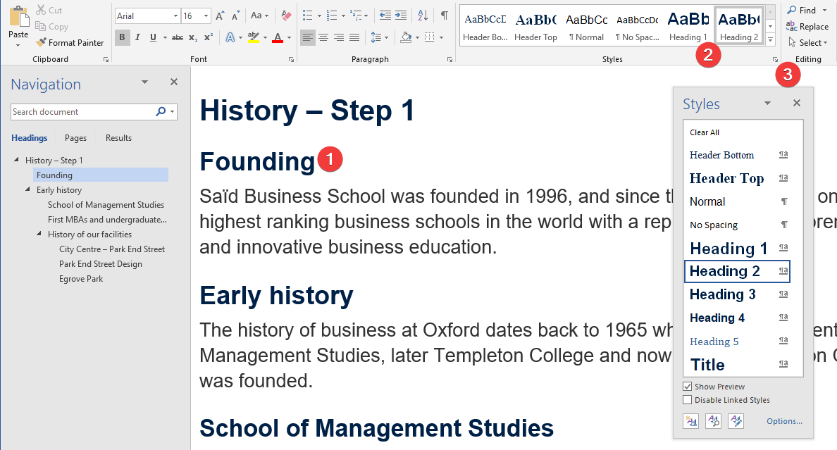Increase paragraph indent
Screen dimensions: 837x450
tap(400, 15)
